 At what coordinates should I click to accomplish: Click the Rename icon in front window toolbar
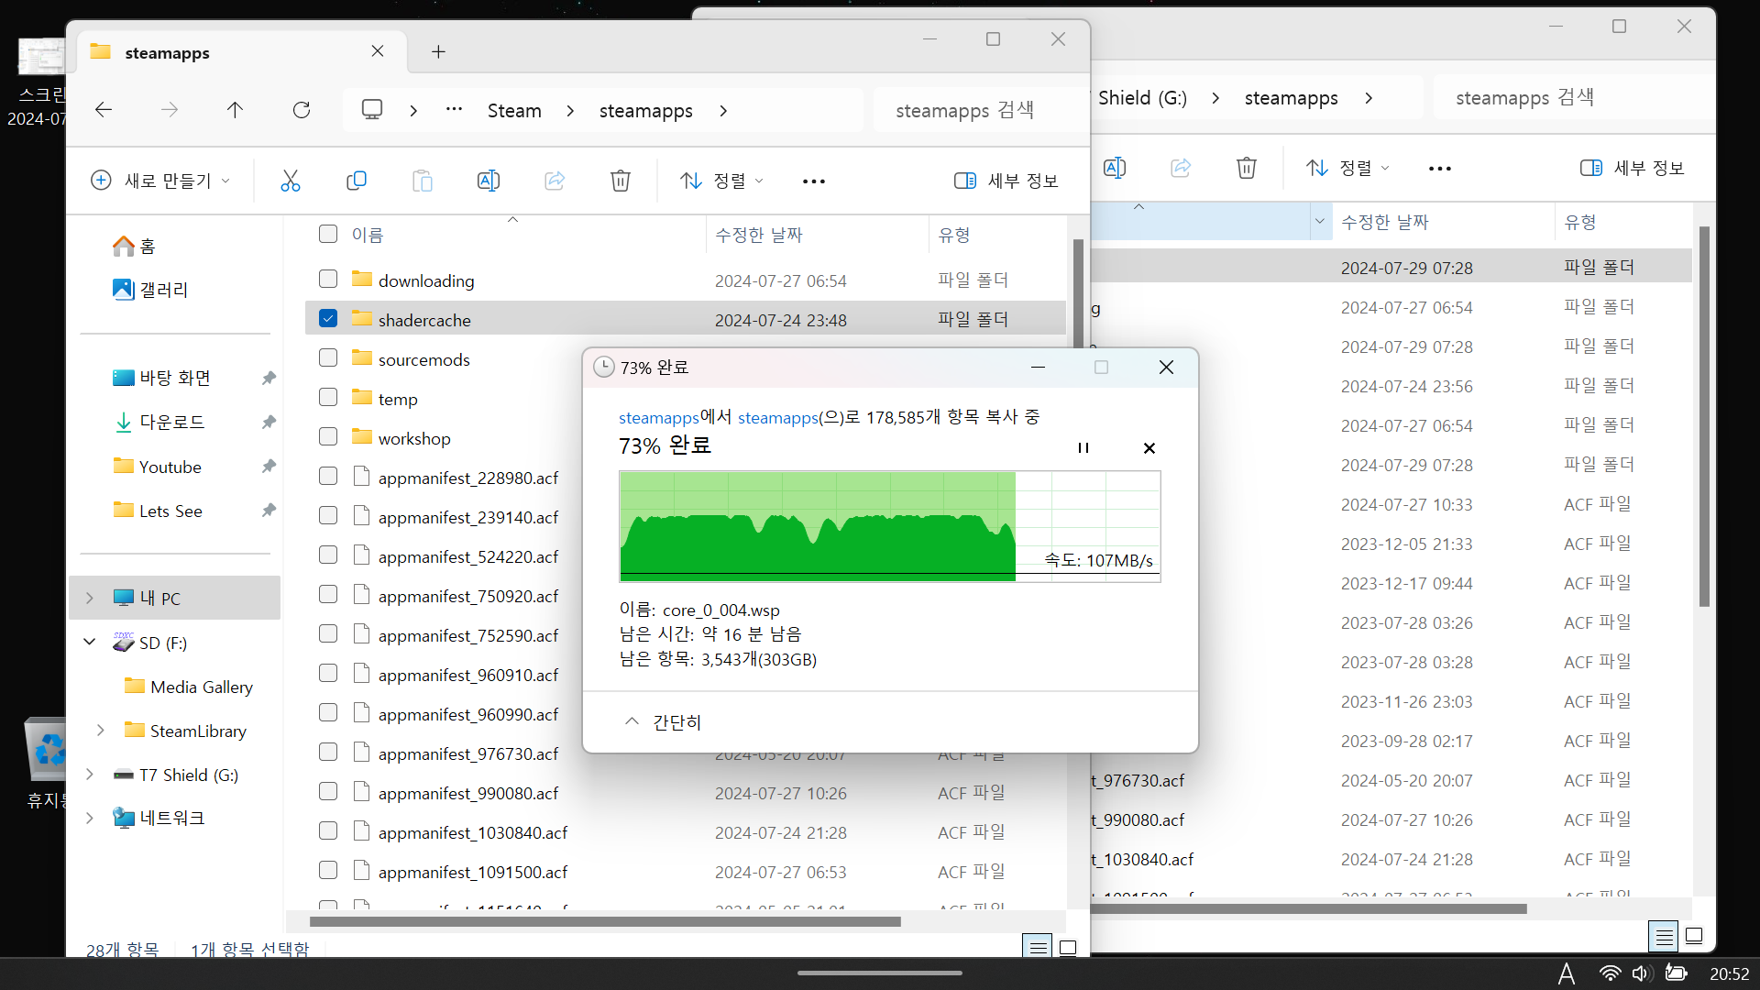coord(488,181)
